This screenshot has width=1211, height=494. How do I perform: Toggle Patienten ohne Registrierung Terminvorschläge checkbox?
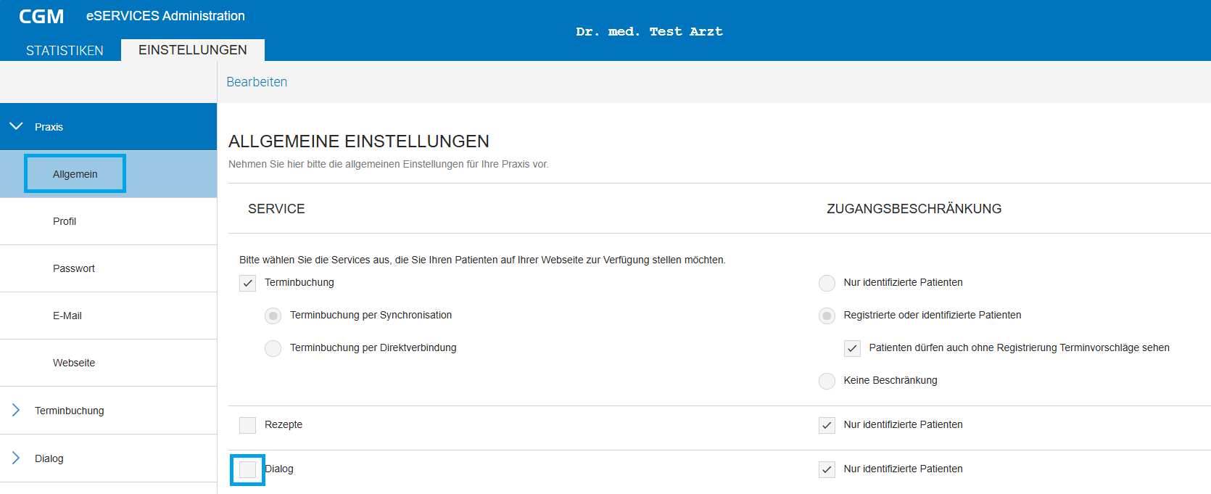click(852, 348)
